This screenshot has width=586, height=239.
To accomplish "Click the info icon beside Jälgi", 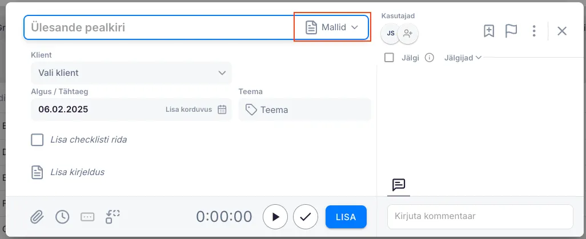I will pyautogui.click(x=430, y=58).
